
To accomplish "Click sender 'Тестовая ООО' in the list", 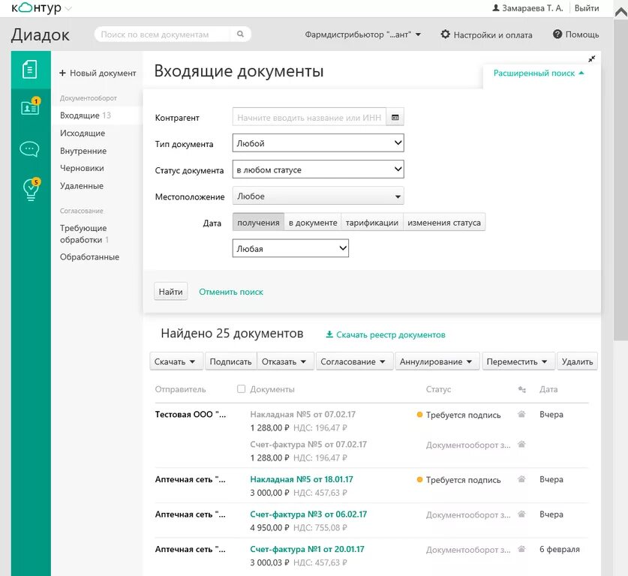I will (191, 414).
